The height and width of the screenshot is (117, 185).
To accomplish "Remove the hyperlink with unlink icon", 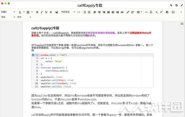I will (132, 12).
